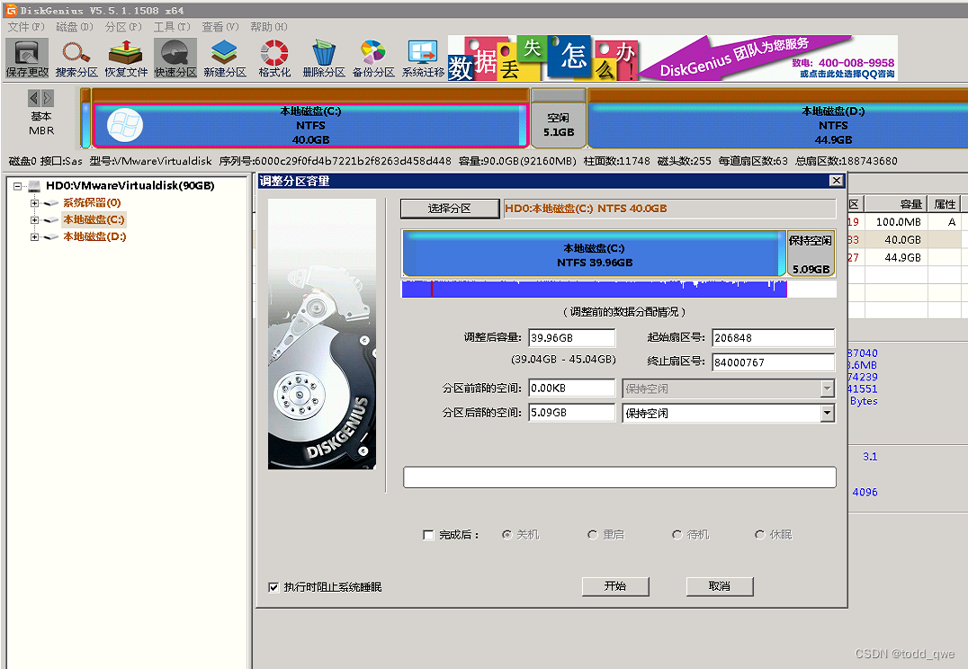Open the 磁盘(D) menu

(x=74, y=27)
